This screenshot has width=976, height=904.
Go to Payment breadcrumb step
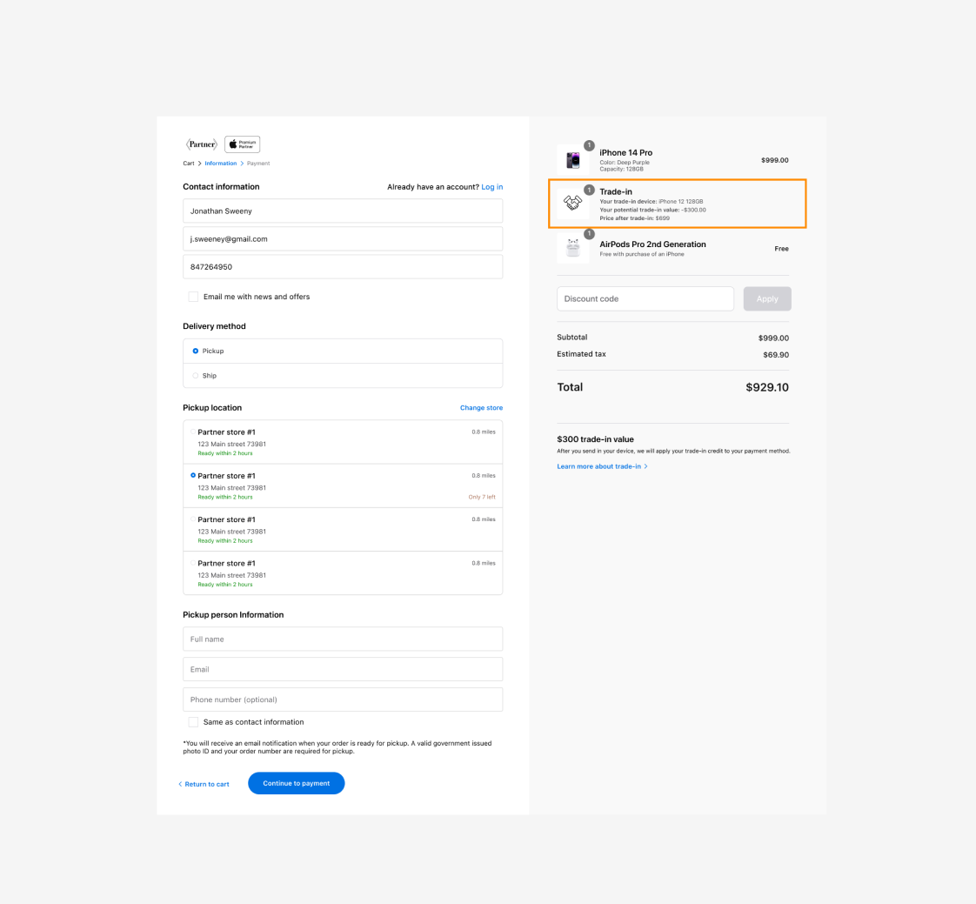point(258,163)
